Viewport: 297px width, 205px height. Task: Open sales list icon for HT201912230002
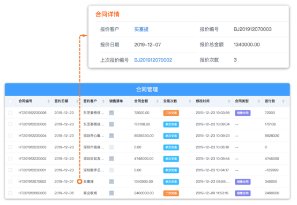click(112, 159)
